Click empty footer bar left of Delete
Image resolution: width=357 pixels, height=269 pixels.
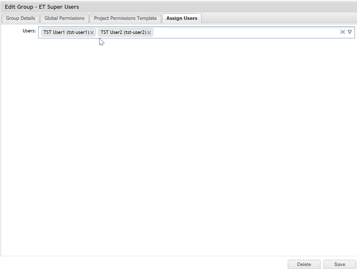pyautogui.click(x=143, y=263)
